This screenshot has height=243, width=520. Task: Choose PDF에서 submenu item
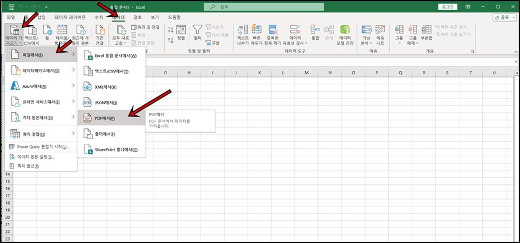111,118
